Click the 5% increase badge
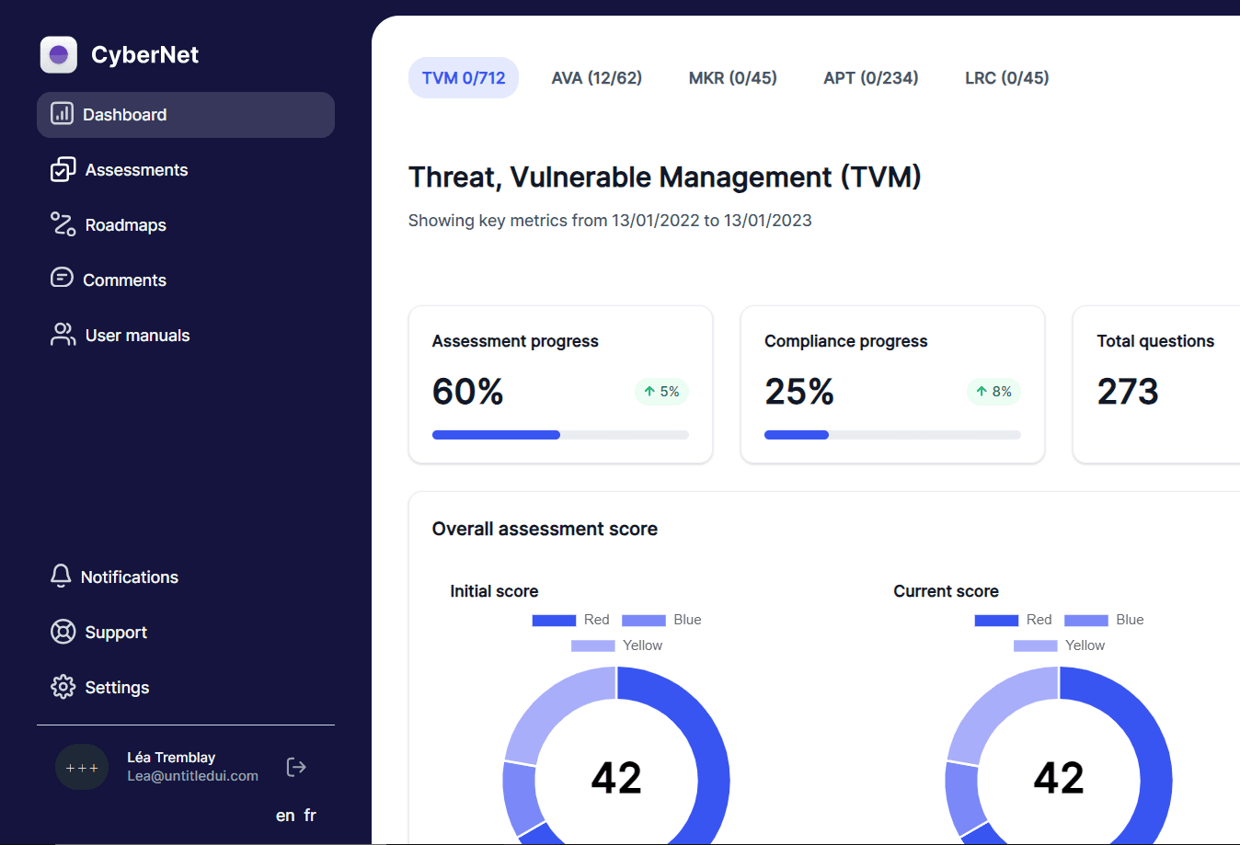The width and height of the screenshot is (1240, 845). click(x=661, y=392)
